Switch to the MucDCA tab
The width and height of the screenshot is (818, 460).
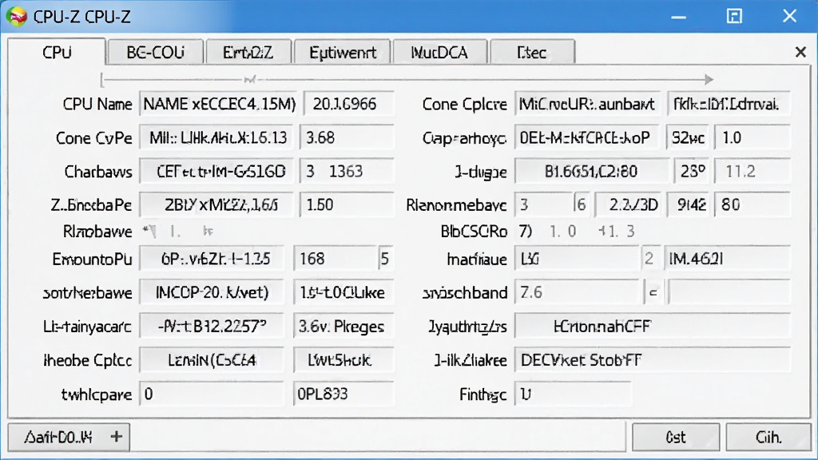tap(439, 52)
